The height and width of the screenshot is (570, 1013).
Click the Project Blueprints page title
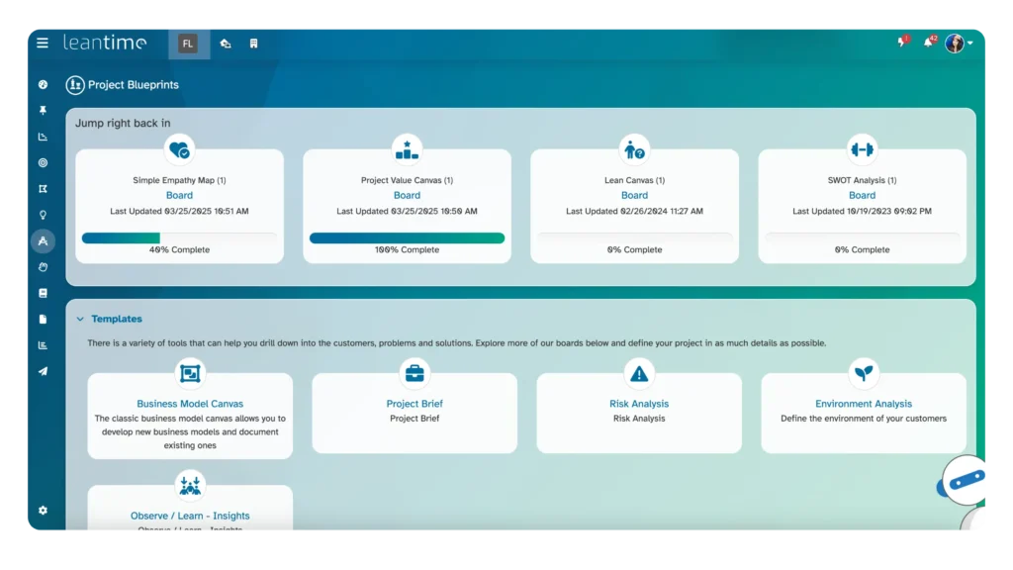click(x=134, y=85)
